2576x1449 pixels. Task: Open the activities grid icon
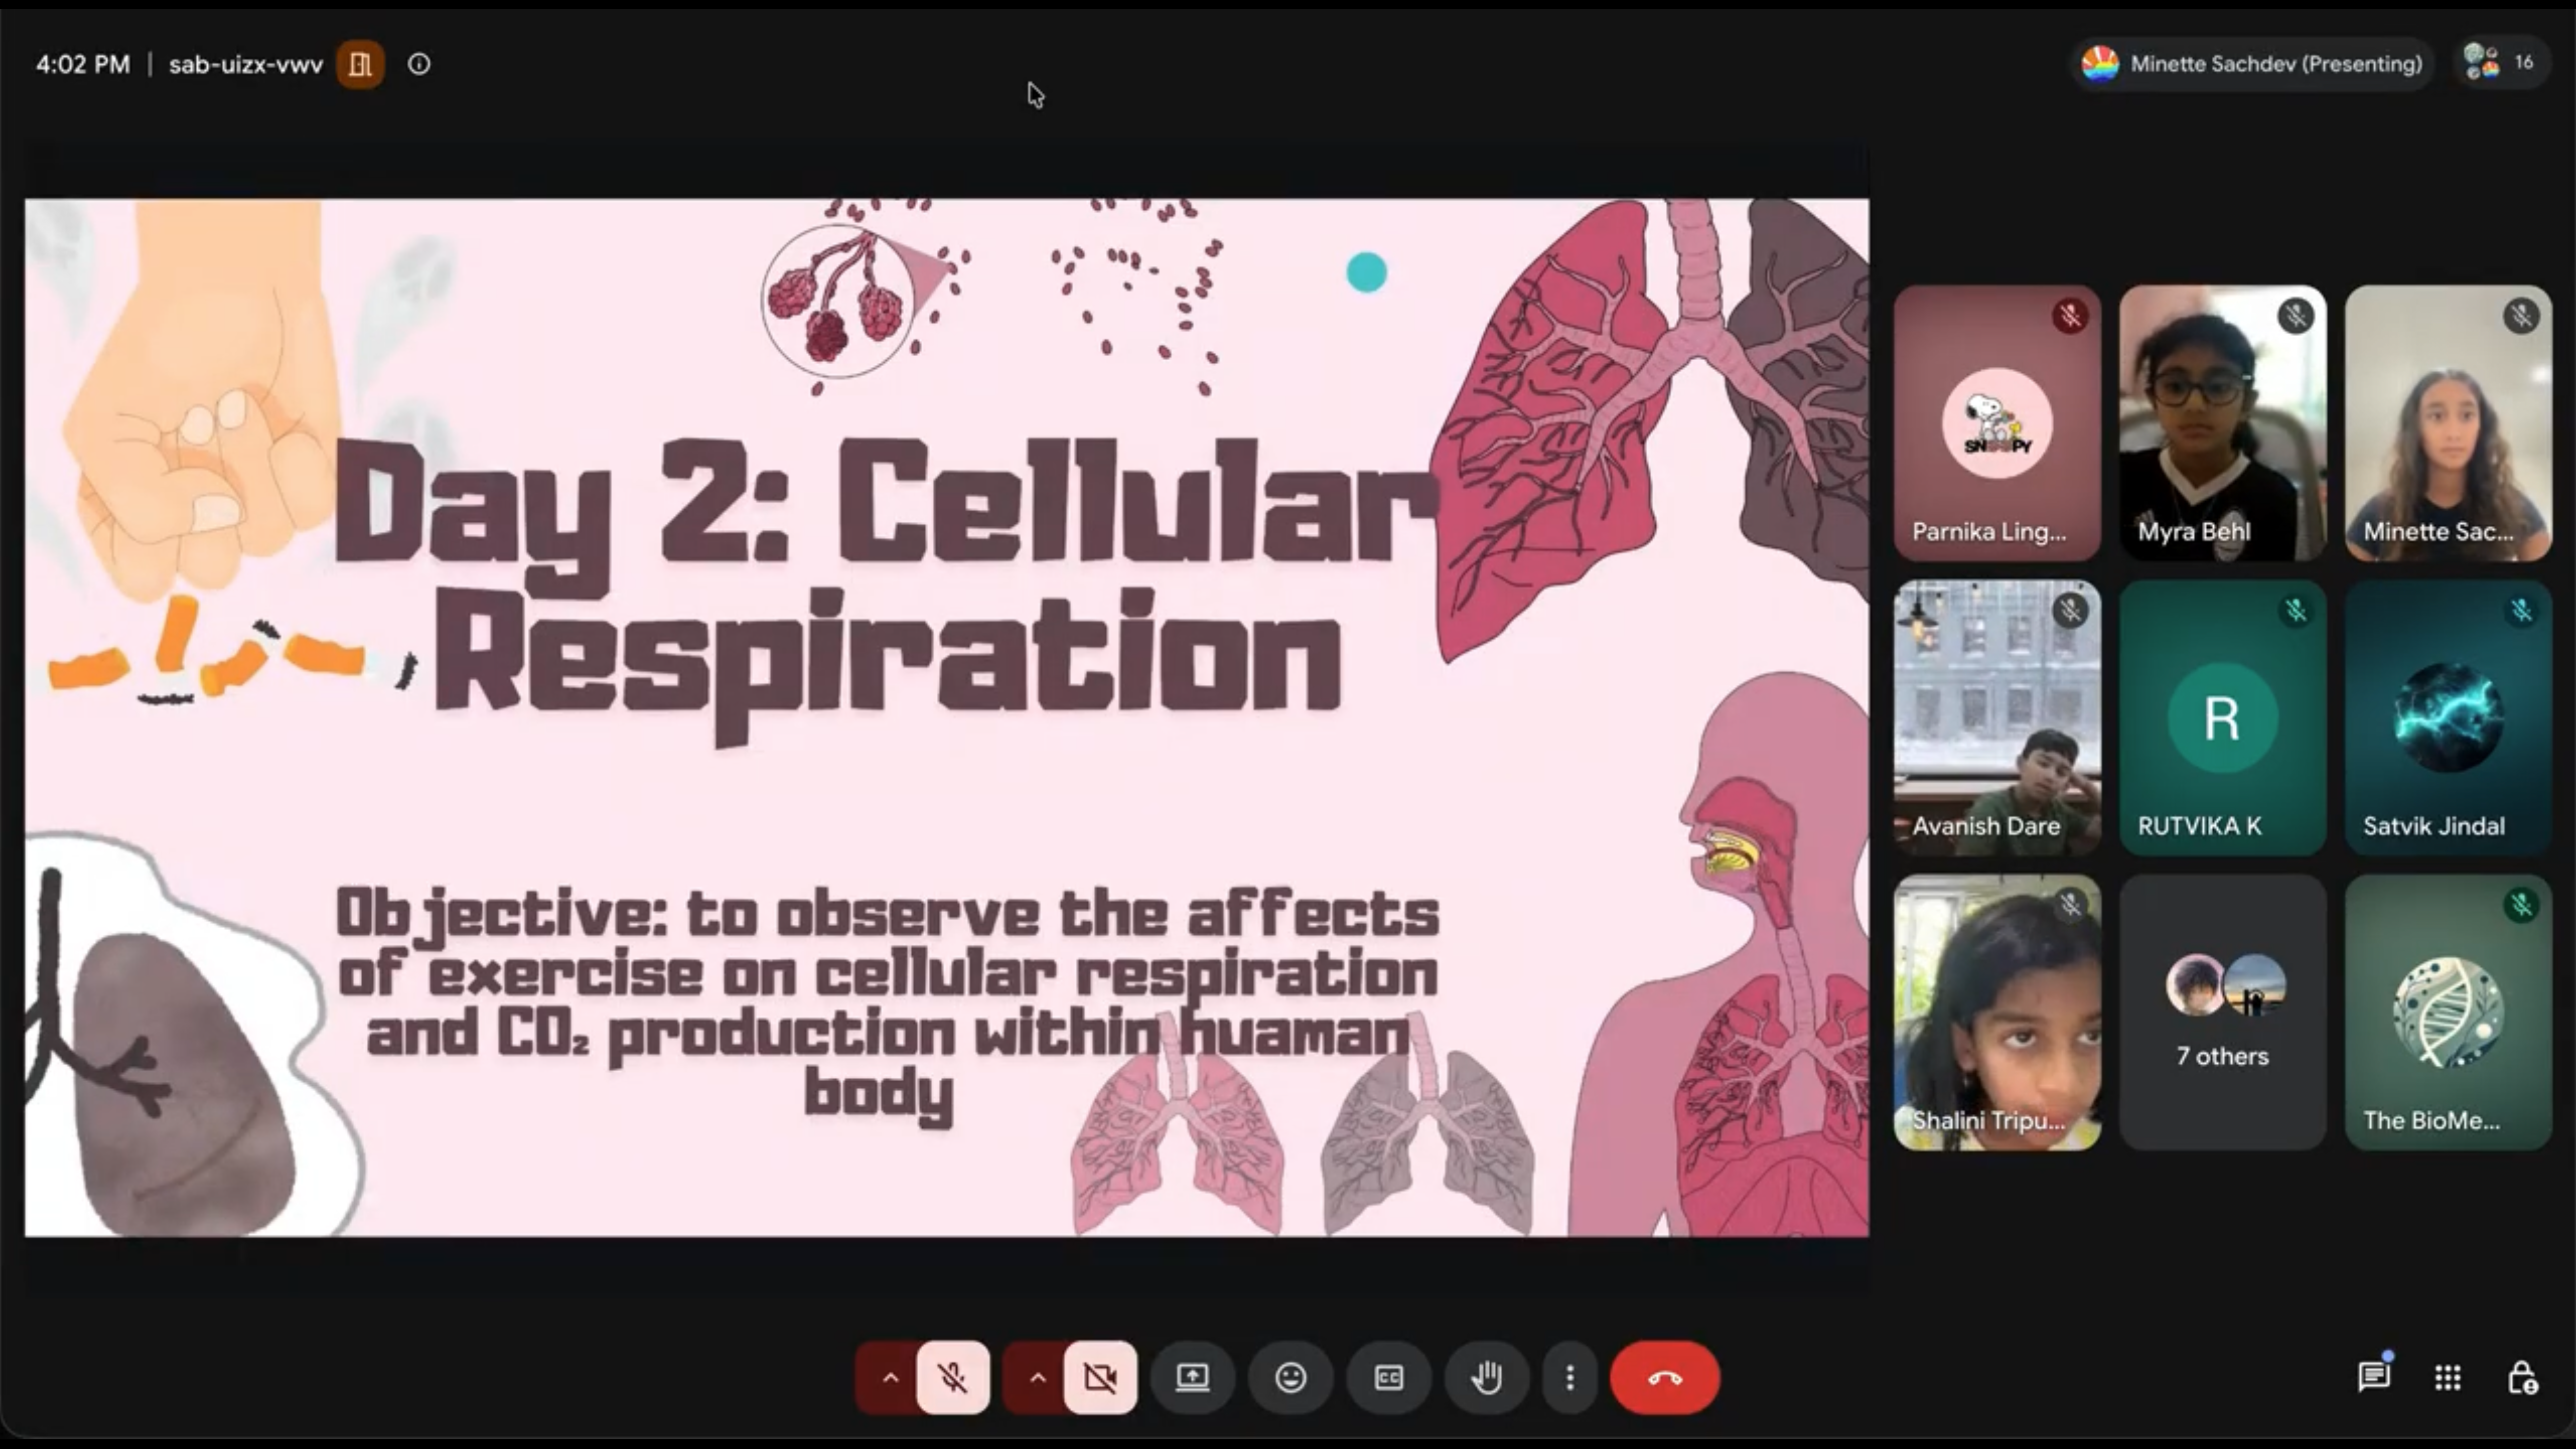pyautogui.click(x=2447, y=1377)
